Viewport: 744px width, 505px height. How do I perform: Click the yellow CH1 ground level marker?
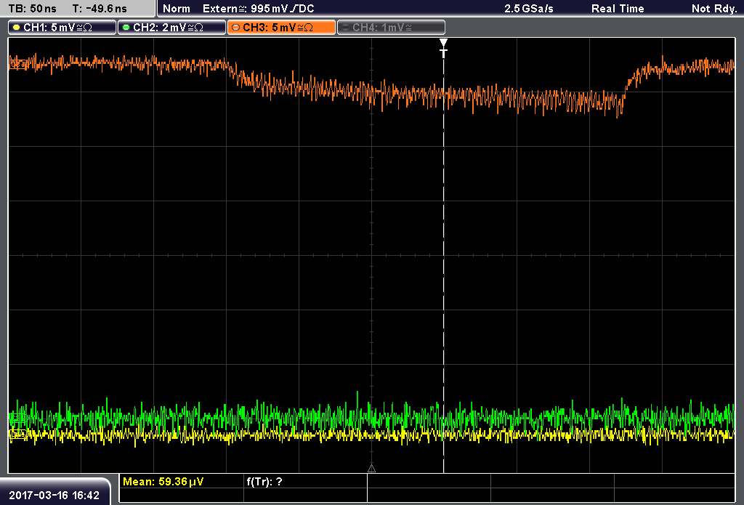pyautogui.click(x=17, y=433)
